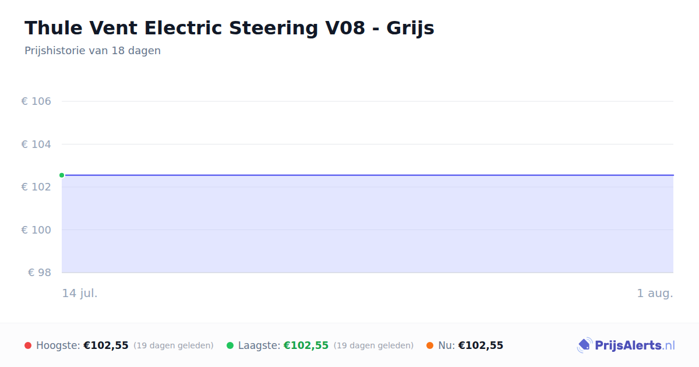The image size is (699, 367).
Task: Click the orange Nu legend dot
Action: (430, 345)
